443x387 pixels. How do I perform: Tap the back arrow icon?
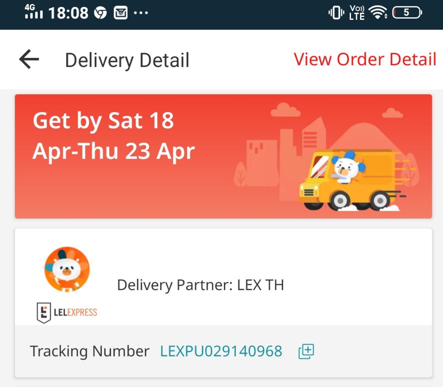[29, 59]
